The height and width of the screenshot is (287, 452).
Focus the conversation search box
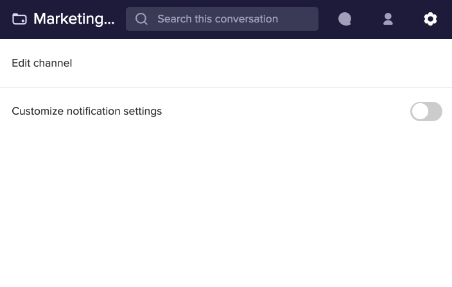pyautogui.click(x=222, y=19)
